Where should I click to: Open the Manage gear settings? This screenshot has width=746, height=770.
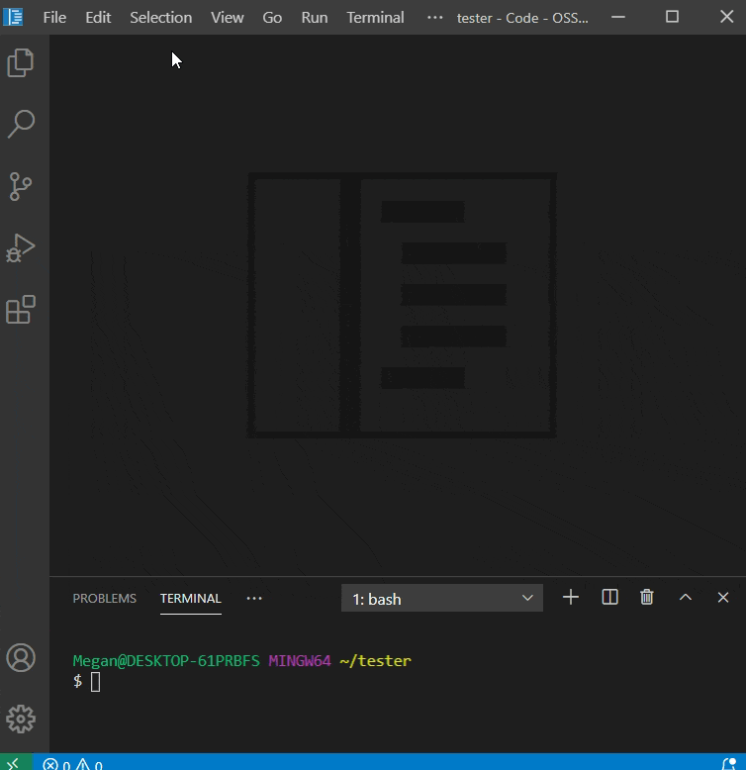(21, 720)
